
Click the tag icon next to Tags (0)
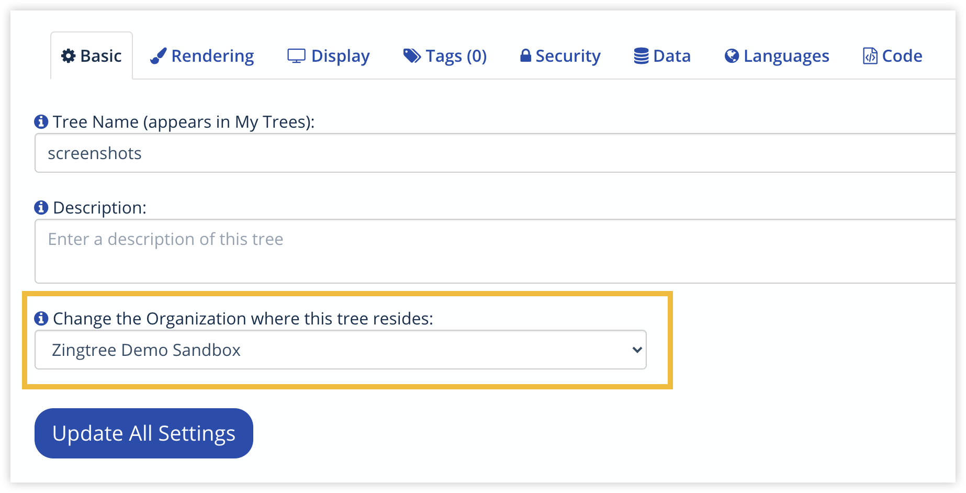tap(410, 54)
